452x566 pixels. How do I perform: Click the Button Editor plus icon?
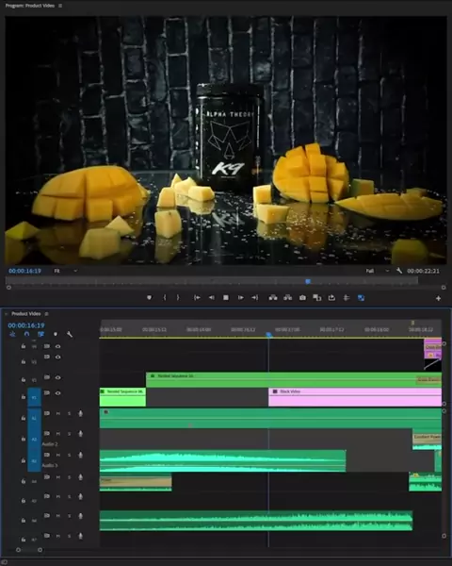[438, 298]
